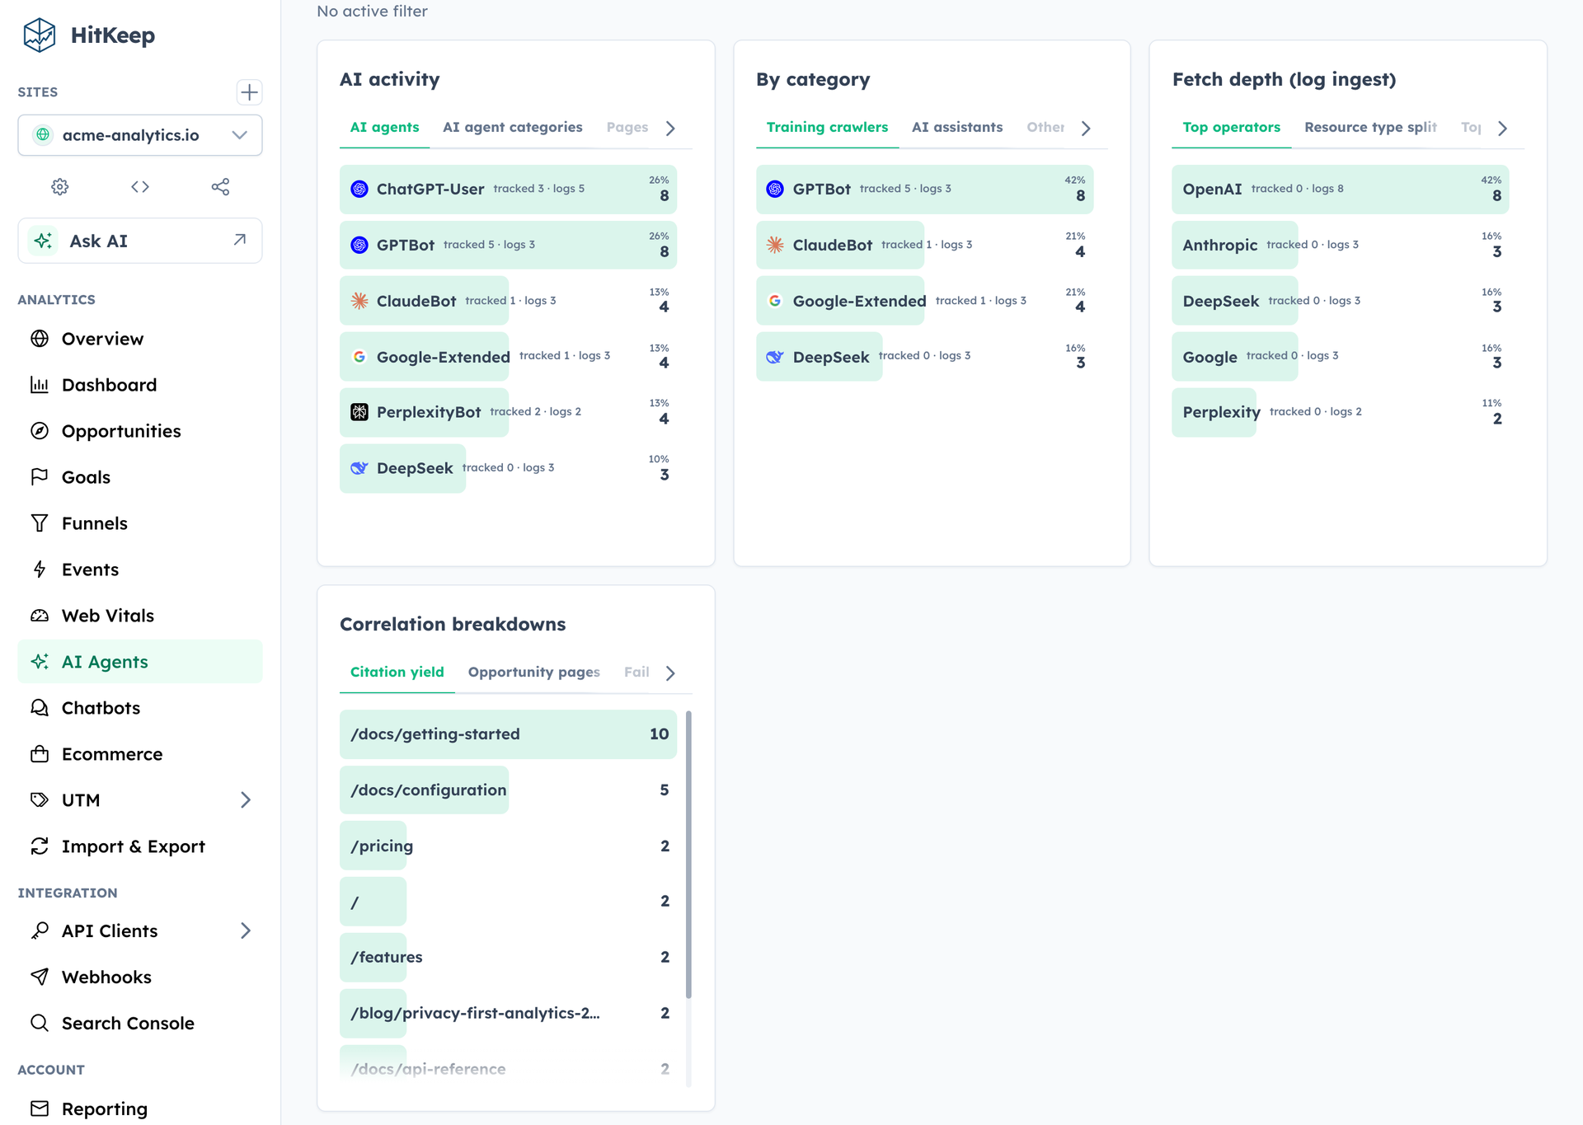The width and height of the screenshot is (1583, 1125).
Task: Click the Correlation breakdowns list scrollbar
Action: pos(688,854)
